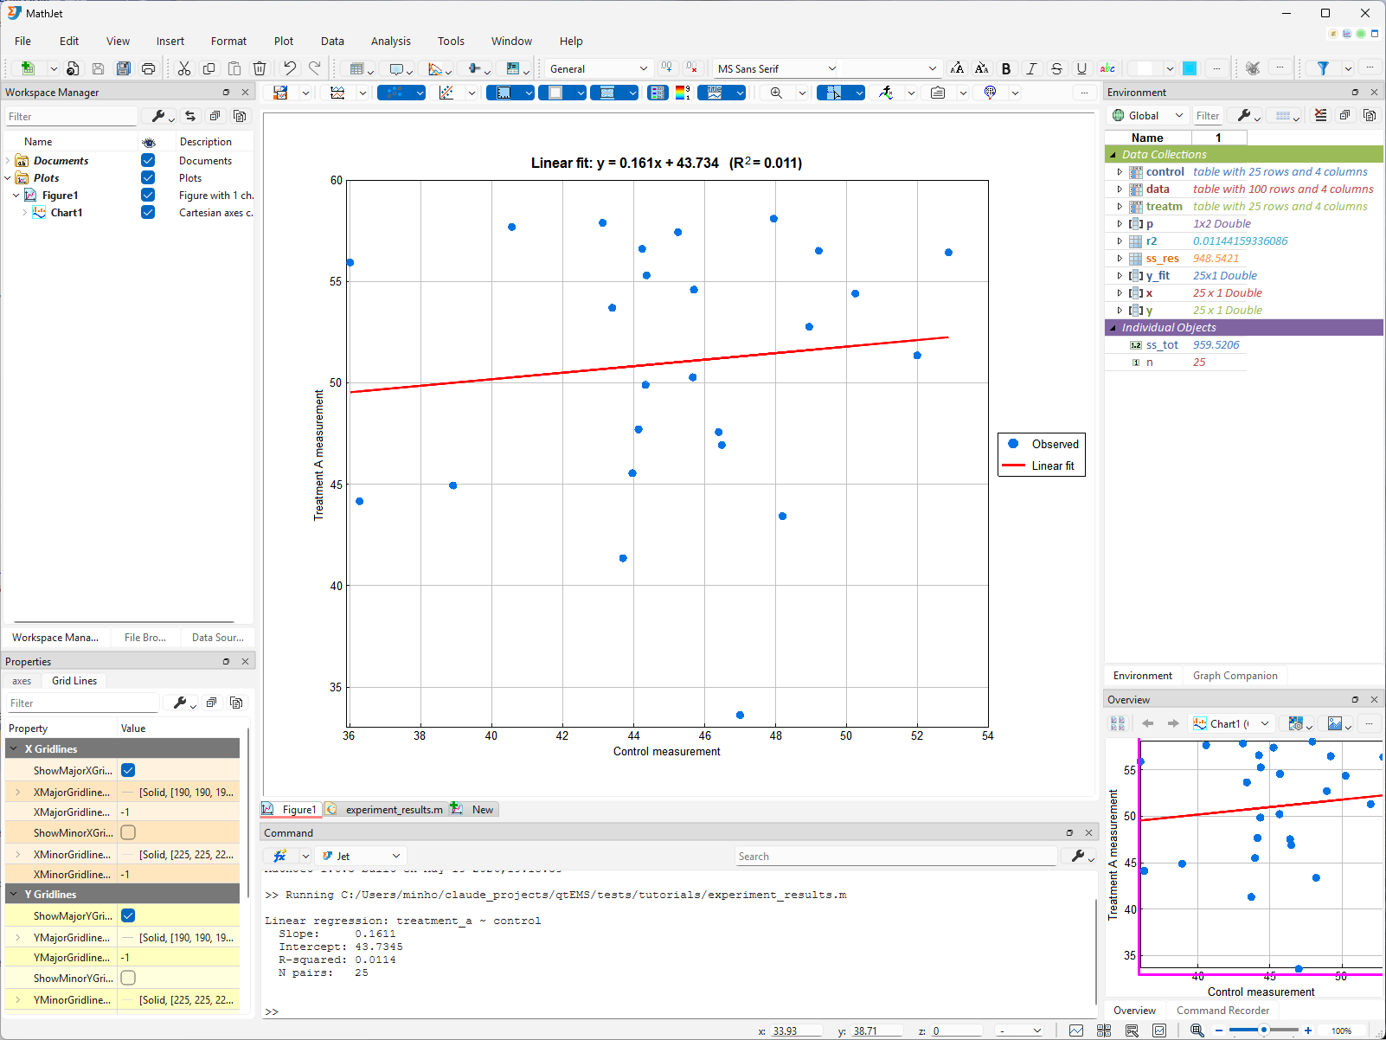Viewport: 1386px width, 1040px height.
Task: Click the Delete trash can icon
Action: tap(260, 68)
